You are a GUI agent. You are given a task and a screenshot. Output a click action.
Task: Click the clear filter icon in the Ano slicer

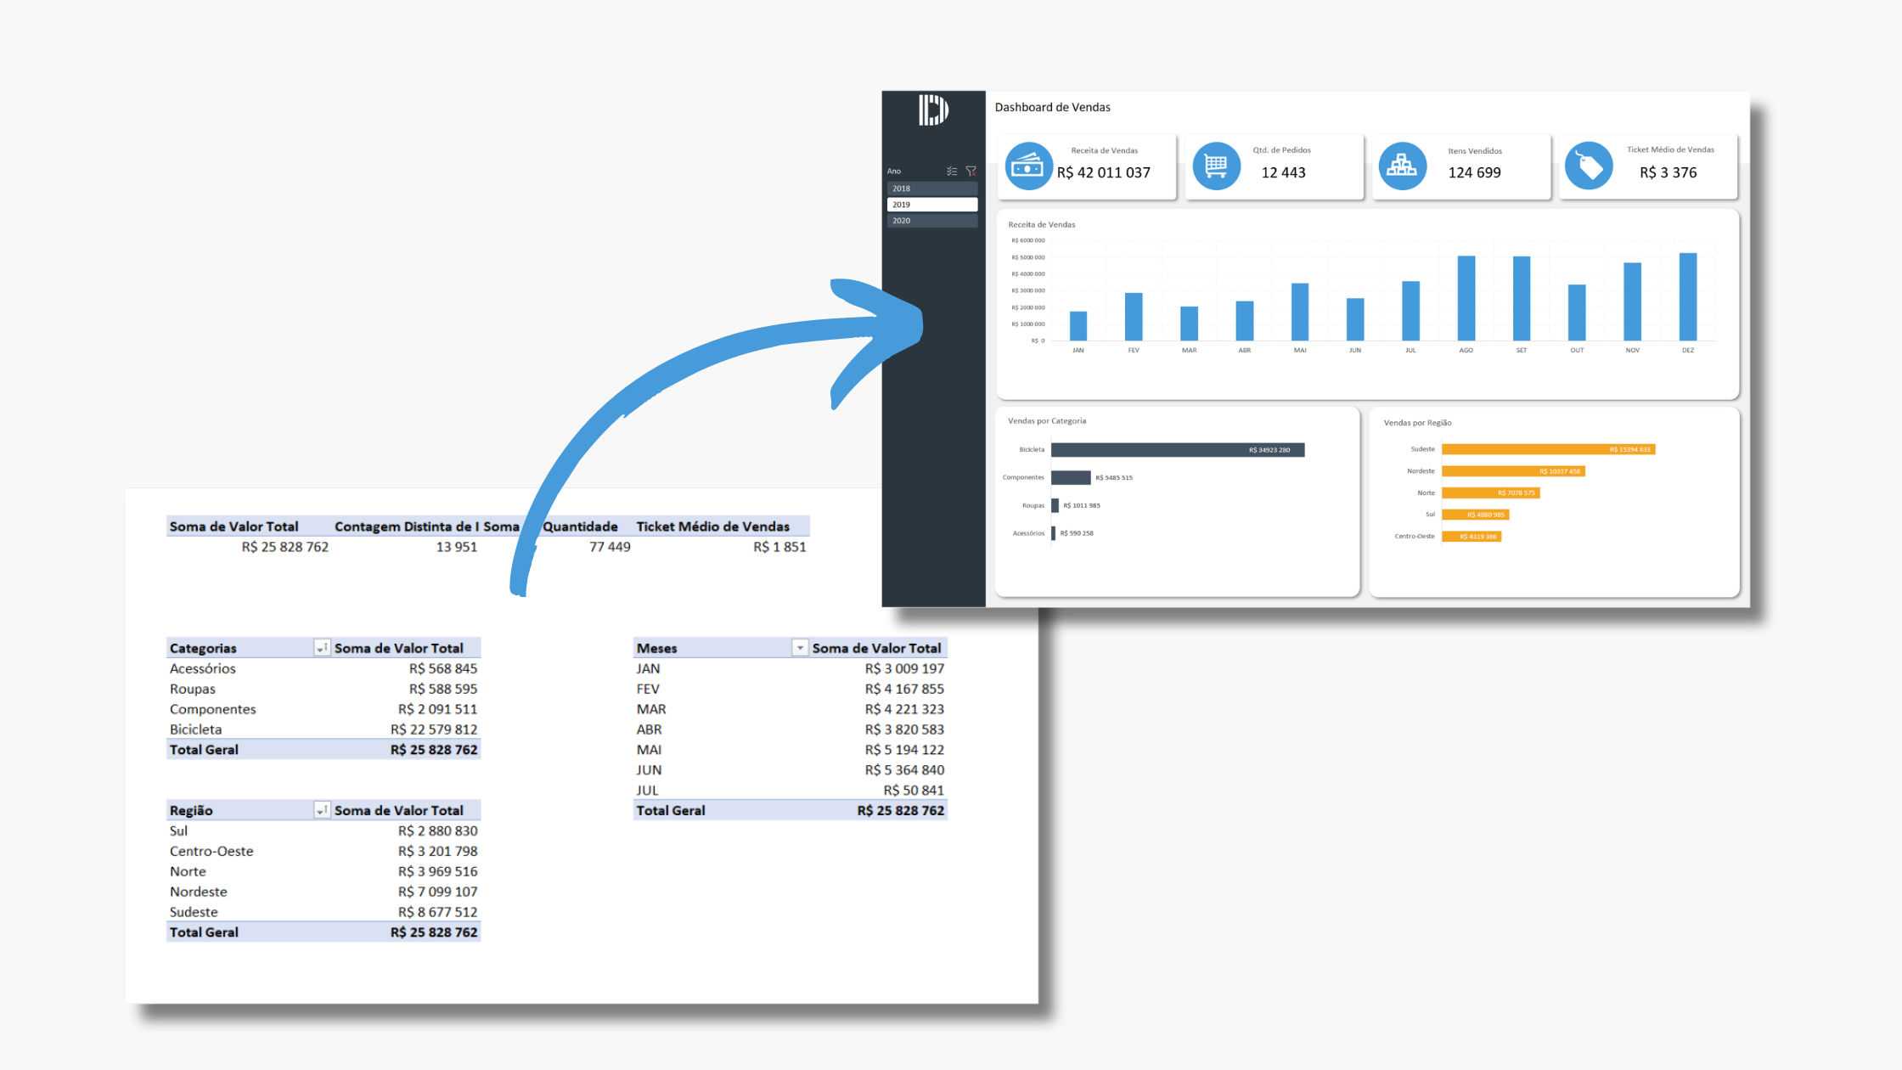[971, 170]
